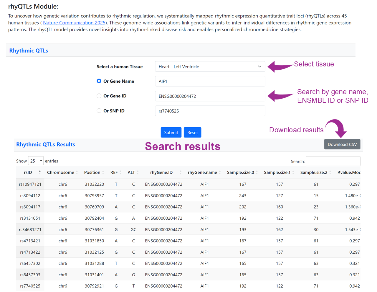Click the Rhythmic QTLs panel heading
The width and height of the screenshot is (377, 292).
[x=29, y=50]
